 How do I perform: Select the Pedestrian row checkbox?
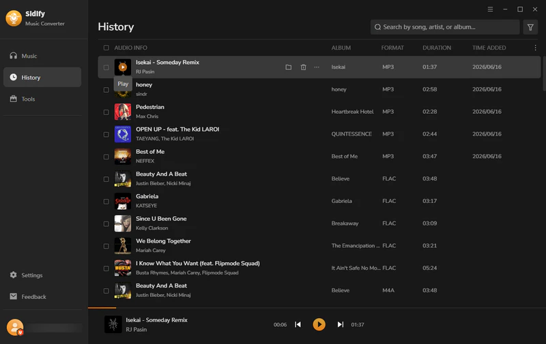[106, 112]
